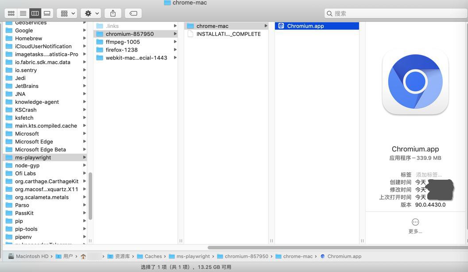
Task: Select the webkit-mac...ecial-1443 folder
Action: point(136,58)
